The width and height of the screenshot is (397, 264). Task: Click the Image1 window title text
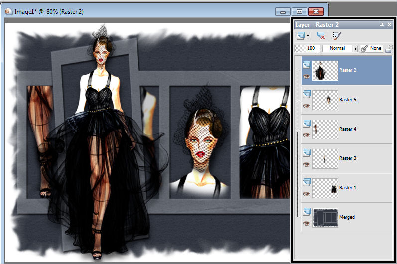coord(49,12)
